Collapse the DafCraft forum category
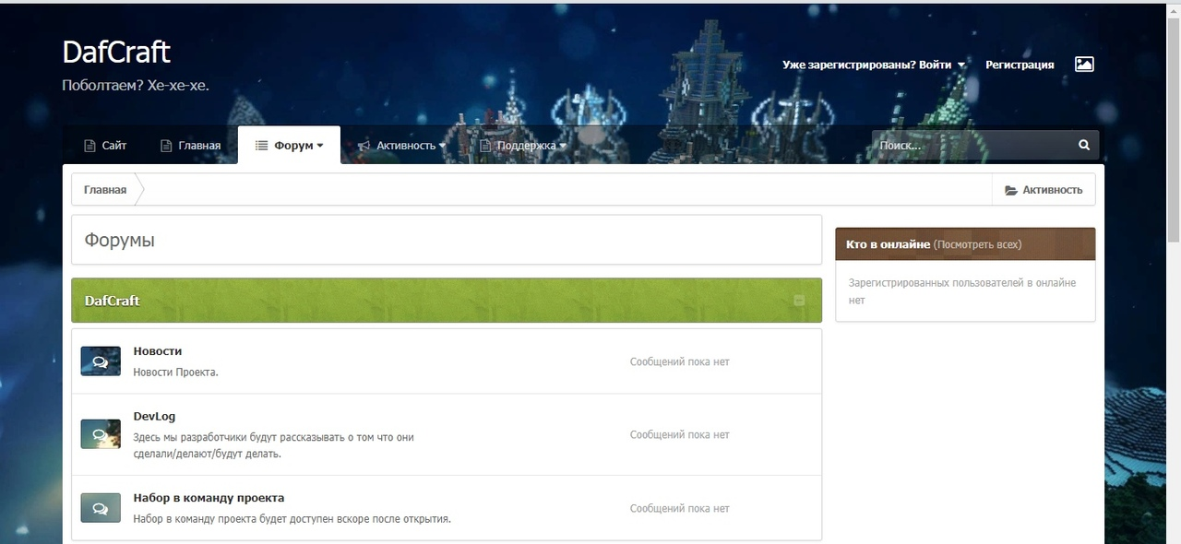This screenshot has height=544, width=1181. click(799, 301)
